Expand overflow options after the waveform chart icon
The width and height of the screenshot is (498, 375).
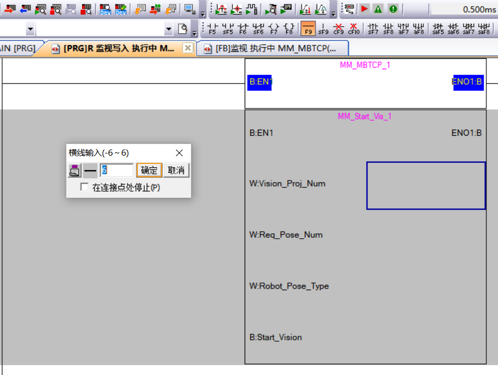[x=334, y=14]
